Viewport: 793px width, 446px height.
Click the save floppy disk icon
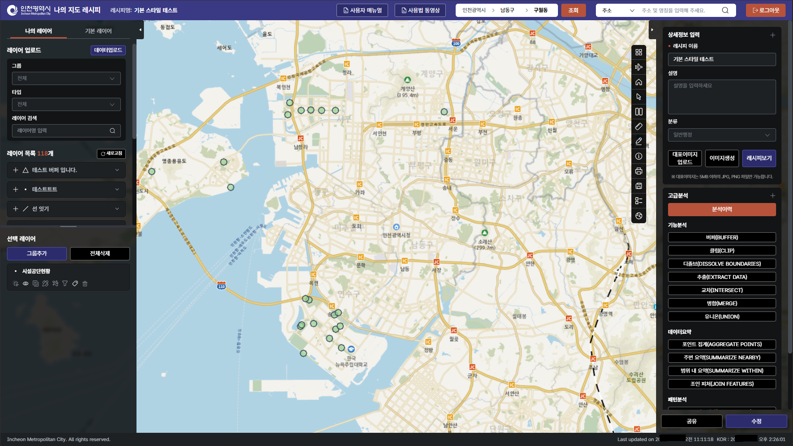click(638, 186)
